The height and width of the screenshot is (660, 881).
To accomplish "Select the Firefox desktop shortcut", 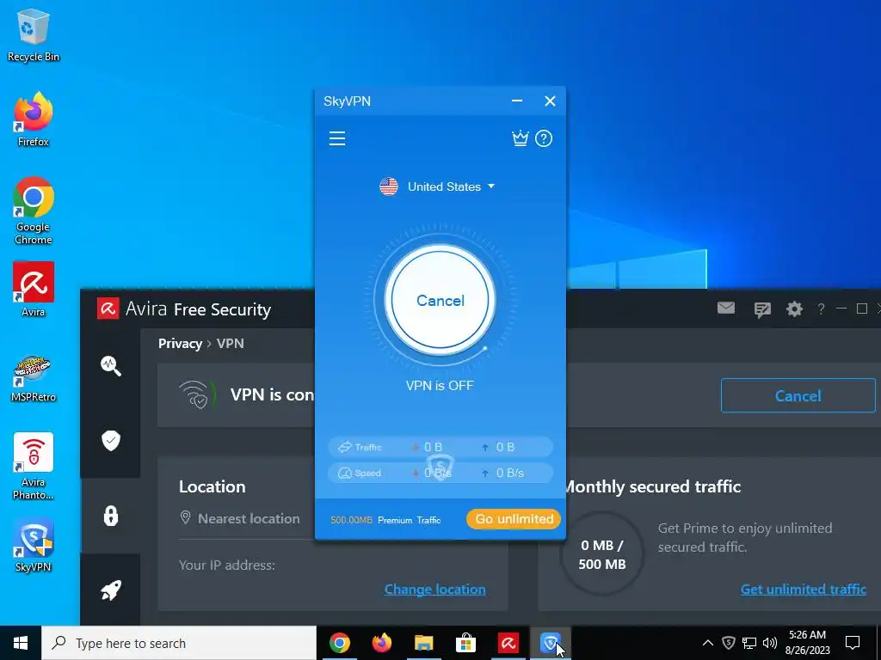I will [34, 120].
